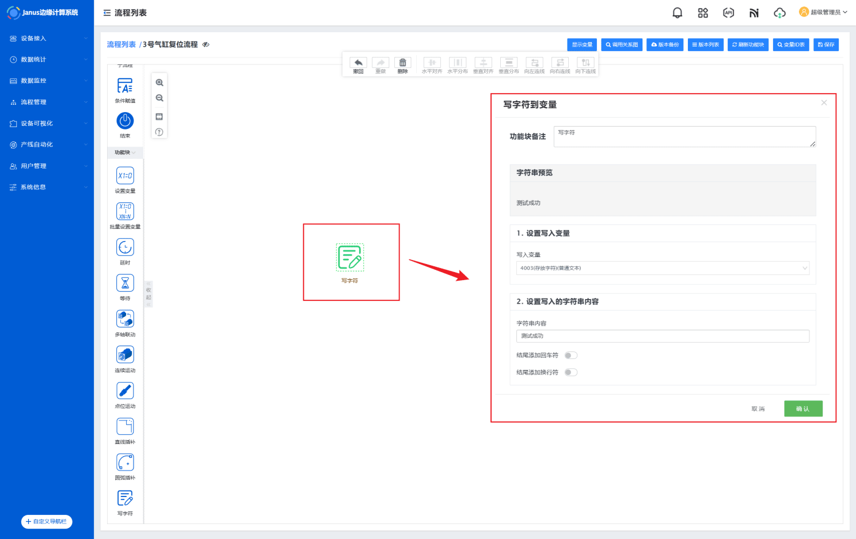Click the 撤回 undo toolbar icon
The image size is (856, 539).
(358, 63)
